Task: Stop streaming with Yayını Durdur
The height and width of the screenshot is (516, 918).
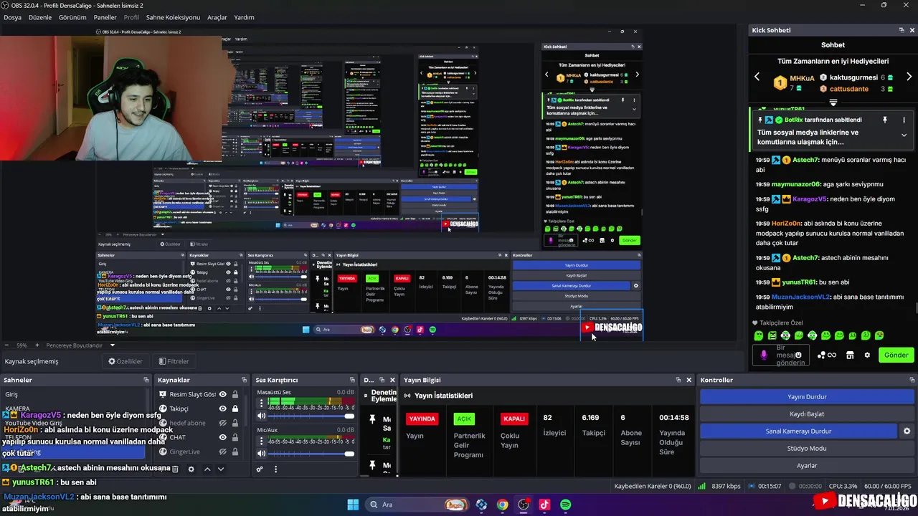Action: (x=807, y=396)
